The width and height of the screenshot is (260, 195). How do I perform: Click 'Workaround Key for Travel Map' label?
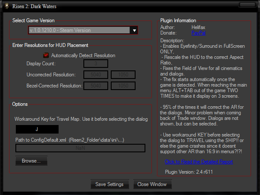coord(81,119)
